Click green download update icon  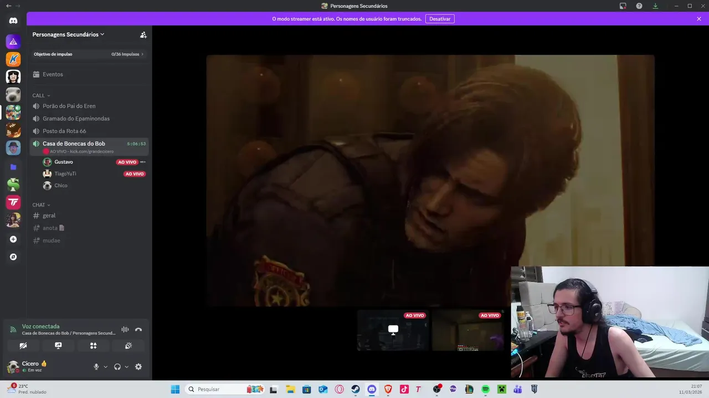(655, 6)
